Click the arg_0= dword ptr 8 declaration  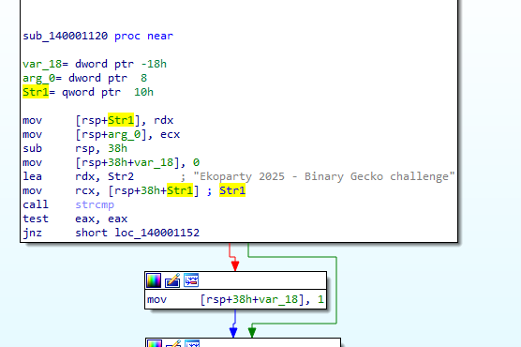pos(84,78)
